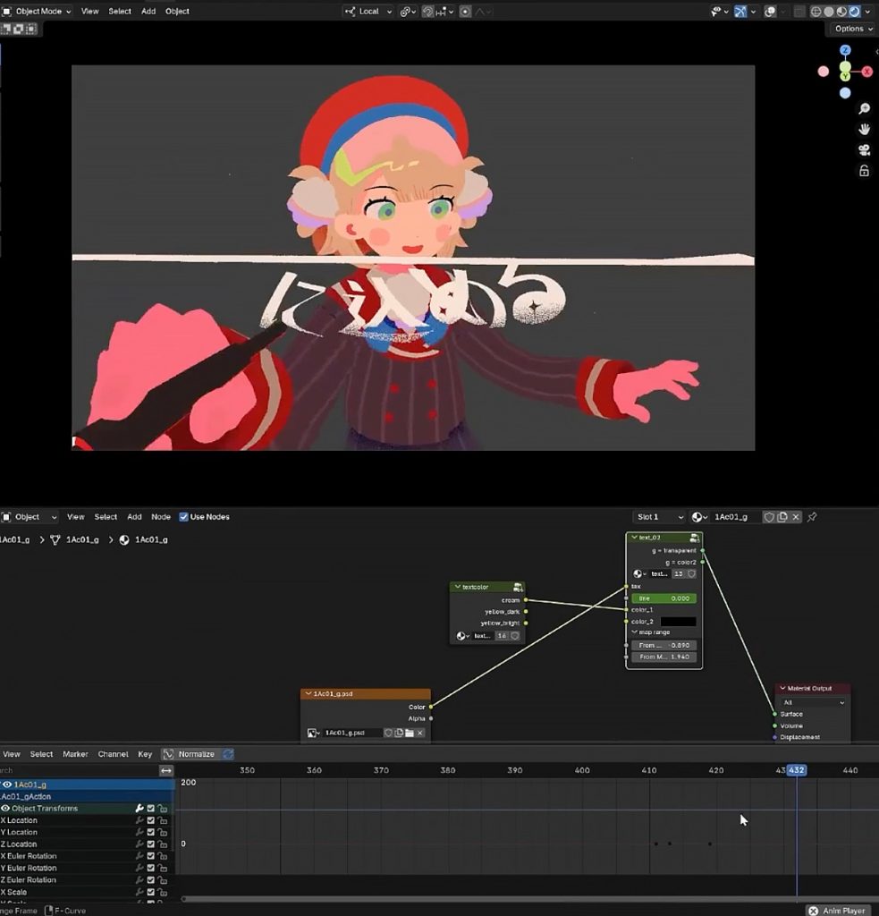879x916 pixels.
Task: Switch to rendered viewport shading icon
Action: click(x=854, y=12)
